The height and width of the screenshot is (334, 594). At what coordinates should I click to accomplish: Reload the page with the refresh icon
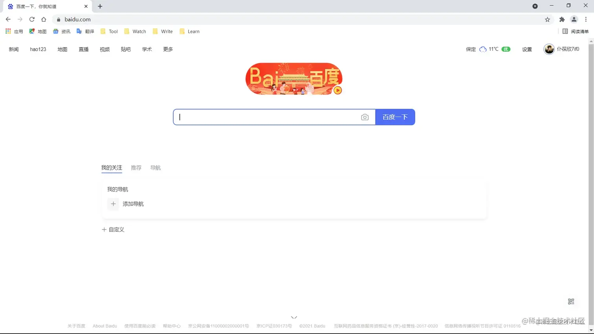[32, 19]
